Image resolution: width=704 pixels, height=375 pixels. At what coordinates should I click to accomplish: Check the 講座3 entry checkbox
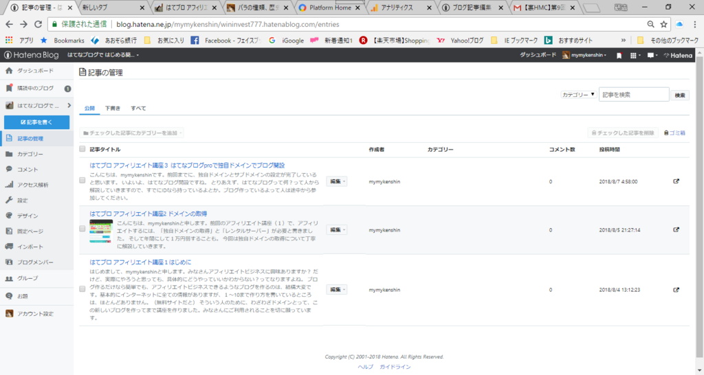82,181
